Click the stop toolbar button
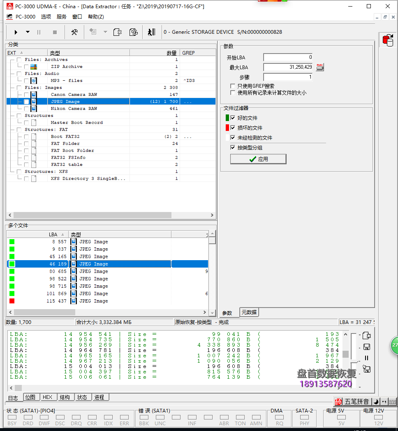Viewport: 398px width, 431px height. click(55, 33)
